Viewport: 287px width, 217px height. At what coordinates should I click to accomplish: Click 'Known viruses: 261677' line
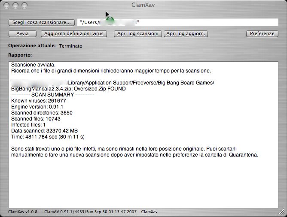pyautogui.click(x=38, y=101)
